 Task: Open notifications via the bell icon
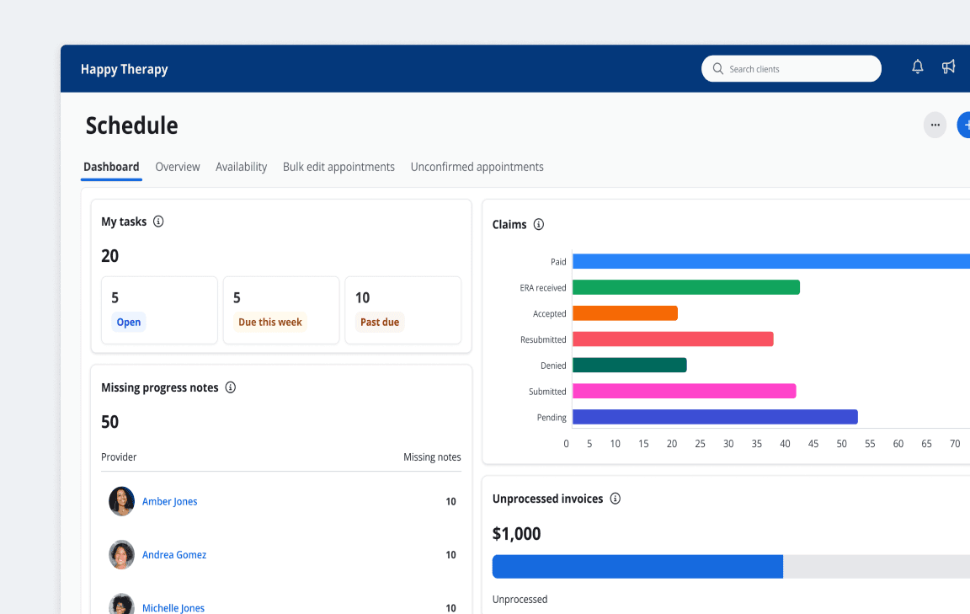[917, 67]
